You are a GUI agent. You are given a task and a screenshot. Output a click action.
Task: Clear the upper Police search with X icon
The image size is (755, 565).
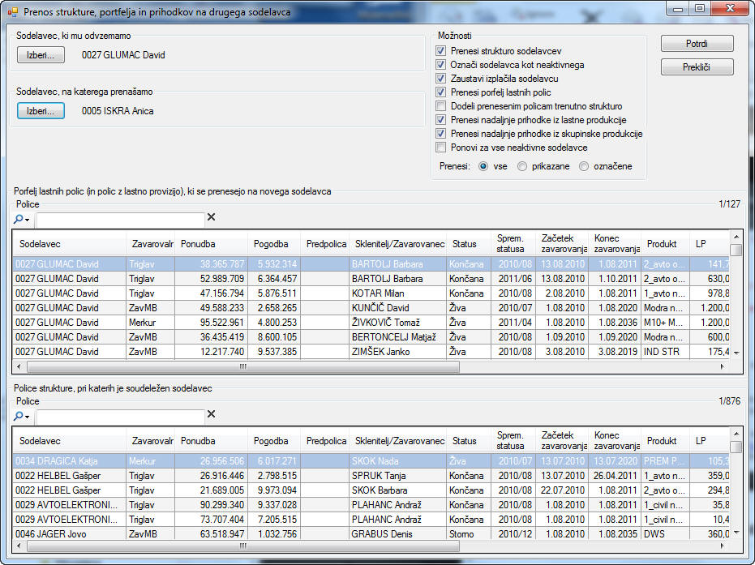pyautogui.click(x=212, y=217)
